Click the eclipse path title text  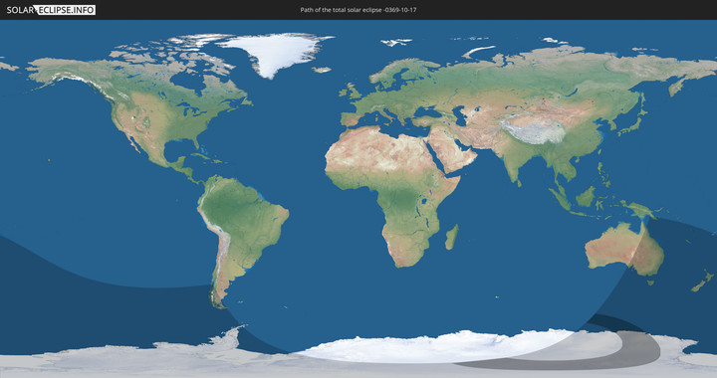coord(358,10)
